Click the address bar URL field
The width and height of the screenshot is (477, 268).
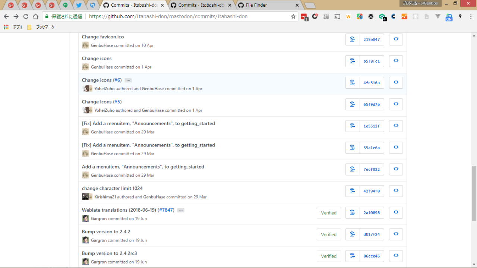(186, 16)
